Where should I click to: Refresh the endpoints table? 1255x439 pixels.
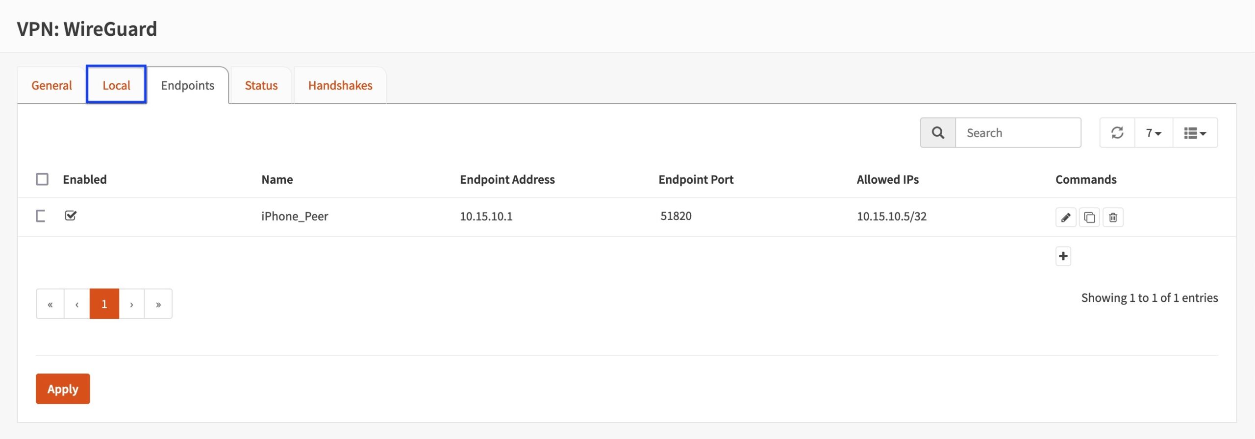pos(1117,133)
